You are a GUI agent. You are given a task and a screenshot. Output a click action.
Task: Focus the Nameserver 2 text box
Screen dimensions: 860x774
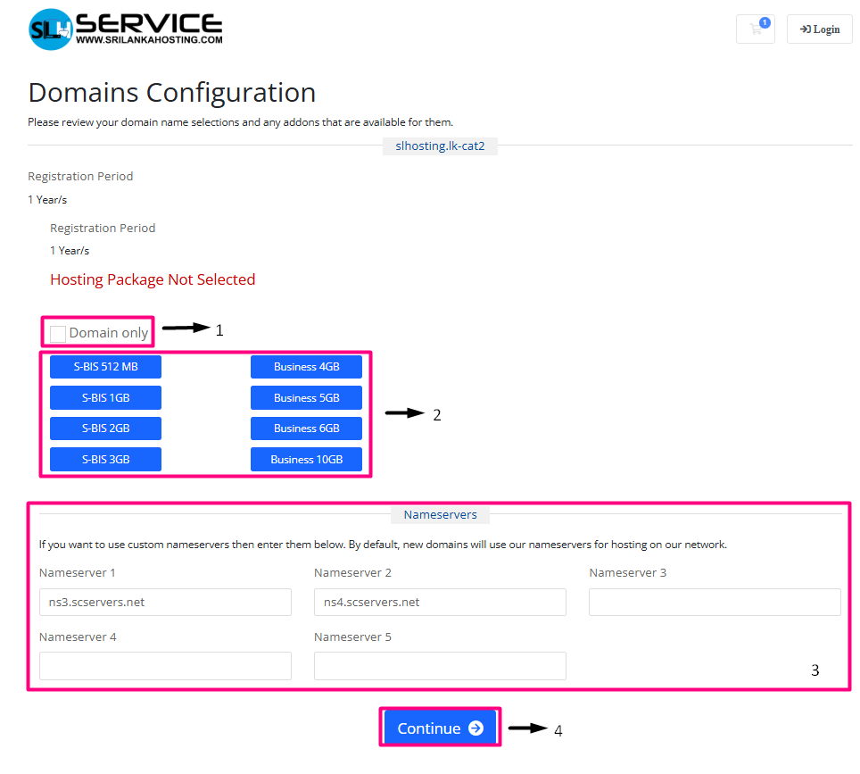click(x=440, y=602)
